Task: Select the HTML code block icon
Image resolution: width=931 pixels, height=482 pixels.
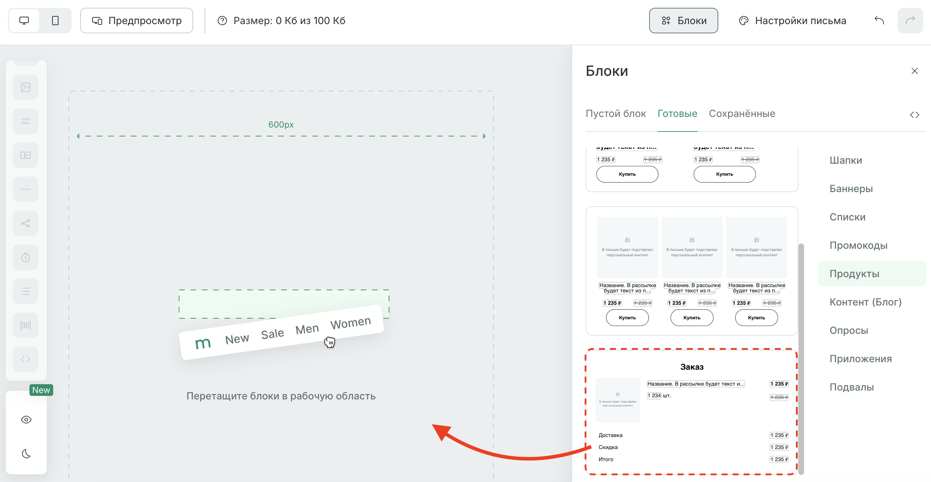Action: point(25,359)
